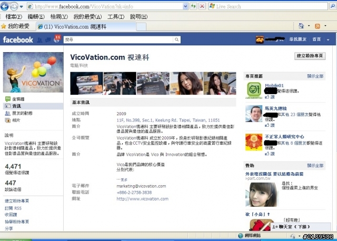Open the 說明(H) menu
Image resolution: width=337 pixels, height=241 pixels.
[x=138, y=16]
